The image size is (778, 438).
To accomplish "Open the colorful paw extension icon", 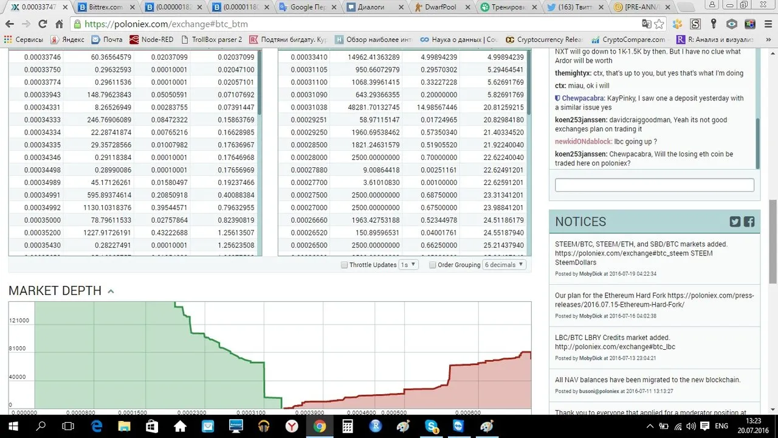I will (x=678, y=24).
